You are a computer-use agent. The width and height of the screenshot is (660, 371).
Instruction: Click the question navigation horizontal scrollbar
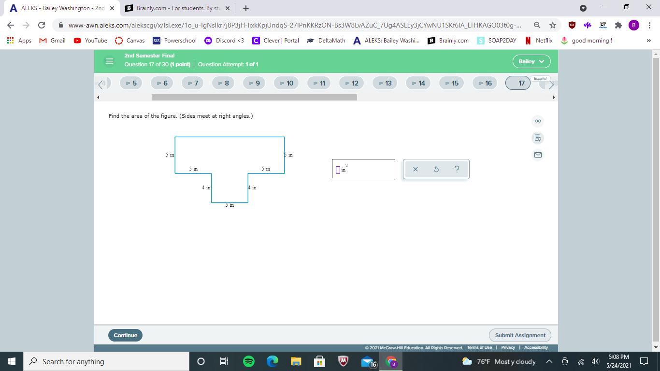[254, 97]
